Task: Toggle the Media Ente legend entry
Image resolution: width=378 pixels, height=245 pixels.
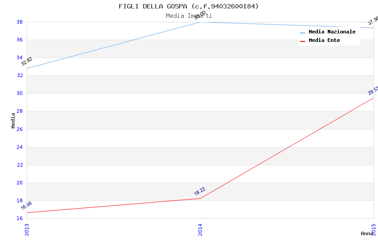Action: pos(324,41)
